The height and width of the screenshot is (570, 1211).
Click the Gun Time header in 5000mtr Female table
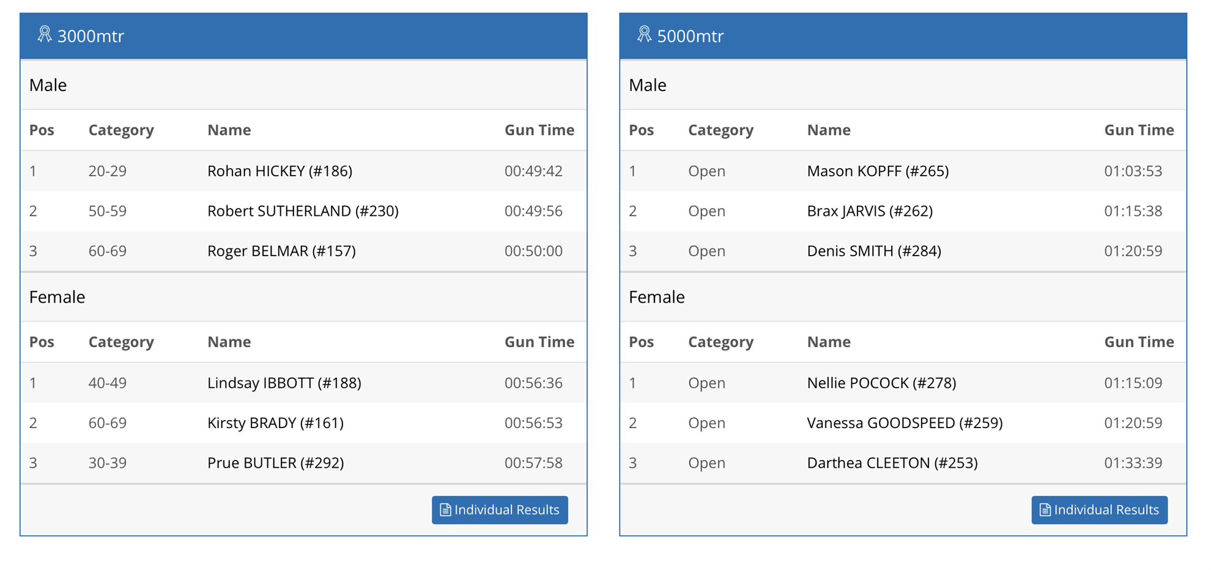[x=1139, y=342]
